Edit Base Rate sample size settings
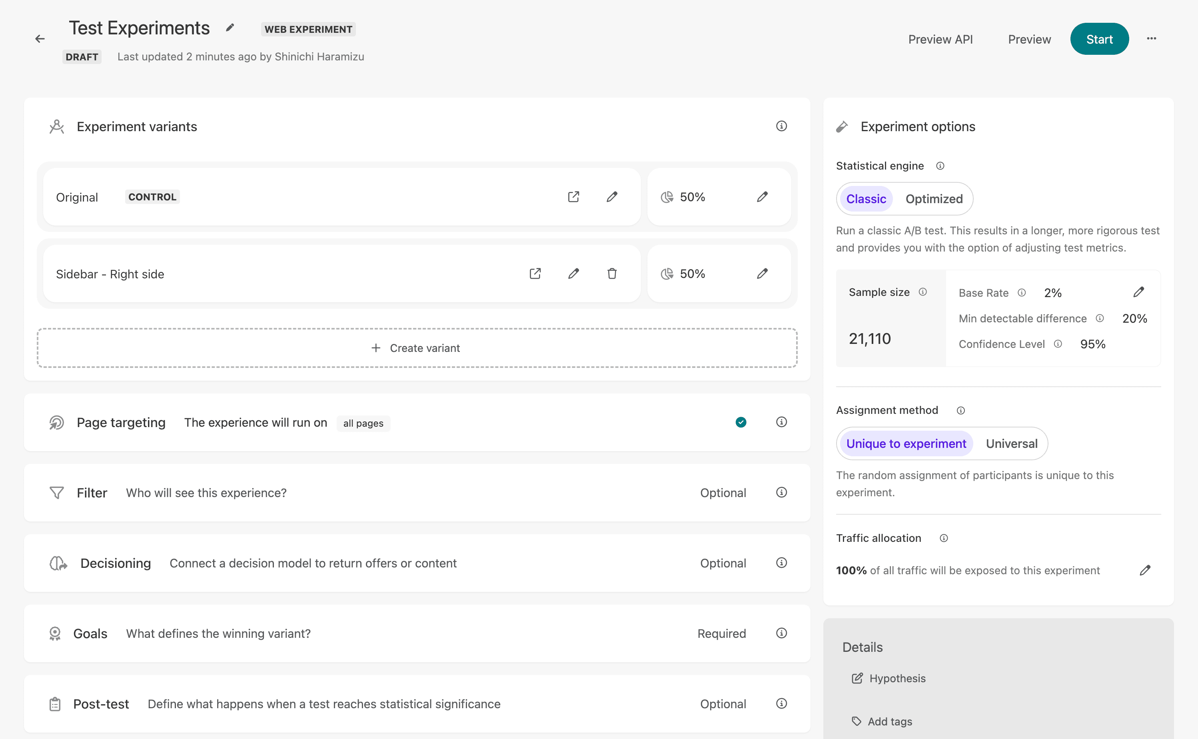Image resolution: width=1198 pixels, height=739 pixels. pyautogui.click(x=1138, y=292)
